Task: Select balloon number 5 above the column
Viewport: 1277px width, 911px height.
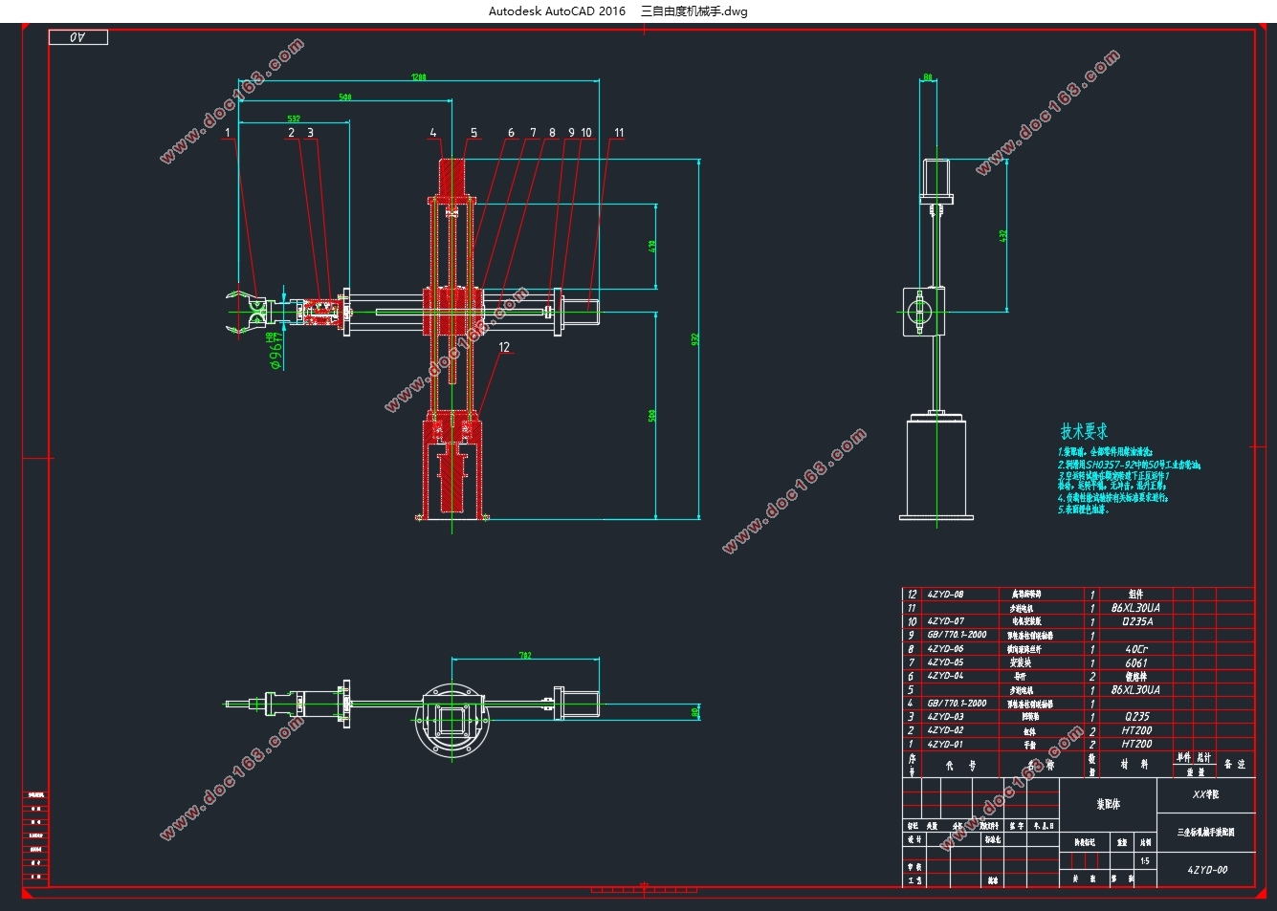Action: (473, 133)
